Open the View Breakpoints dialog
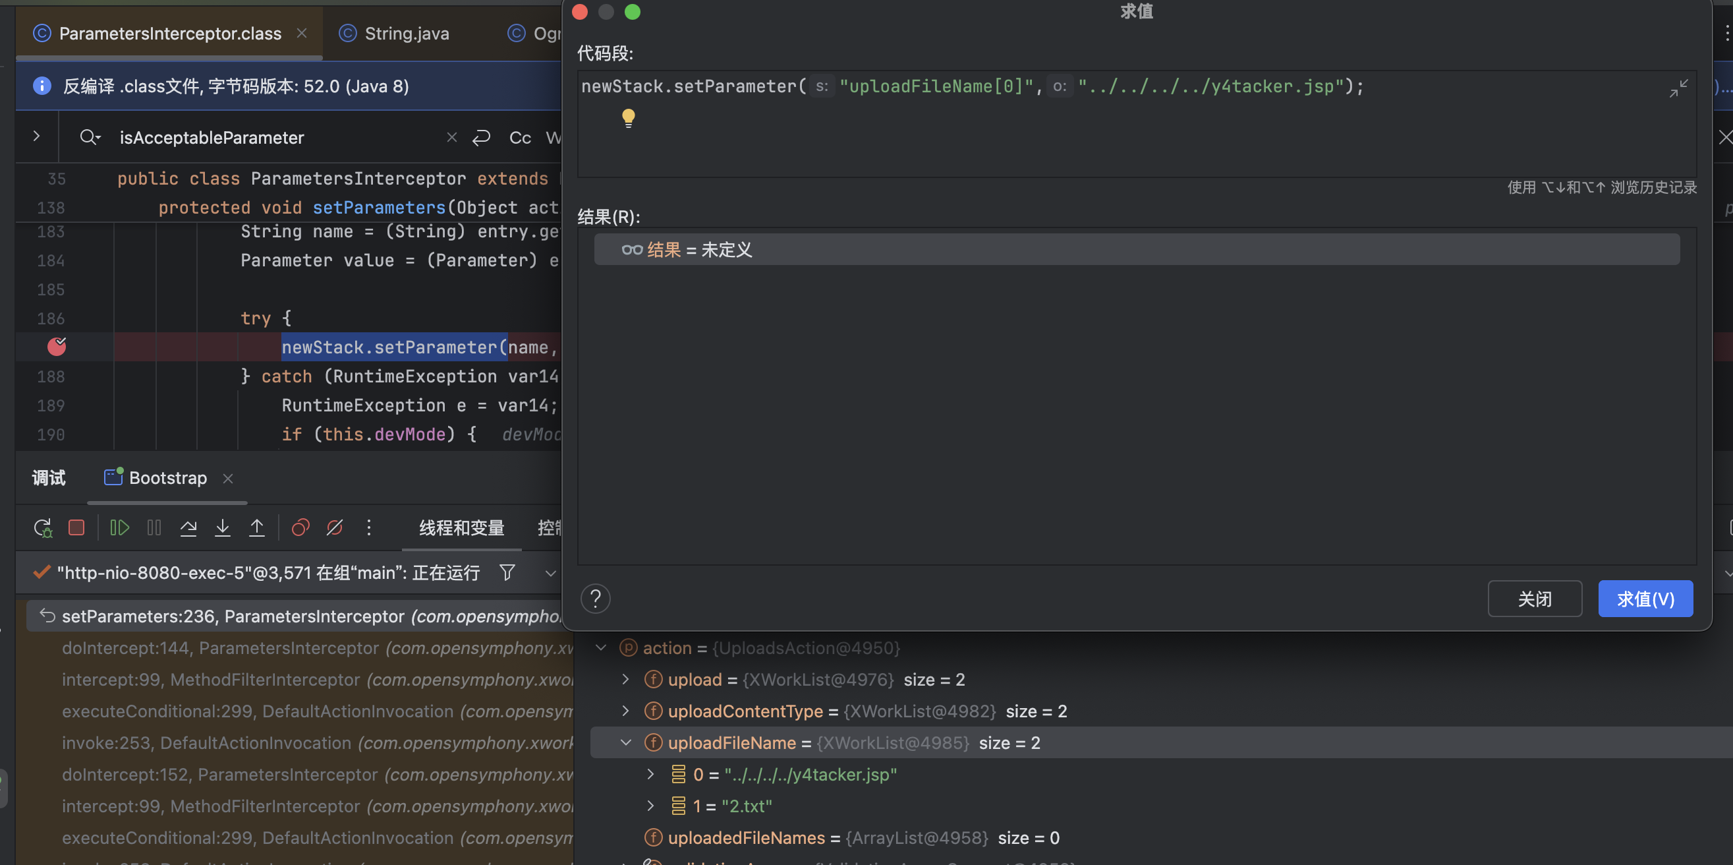This screenshot has height=865, width=1733. click(300, 527)
